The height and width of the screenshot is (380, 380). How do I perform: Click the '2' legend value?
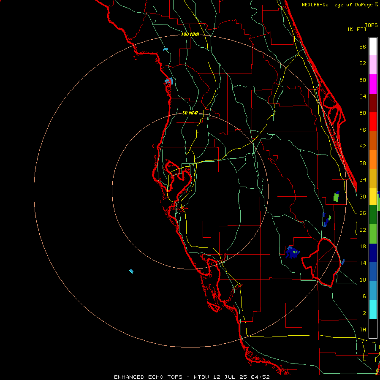pyautogui.click(x=364, y=313)
